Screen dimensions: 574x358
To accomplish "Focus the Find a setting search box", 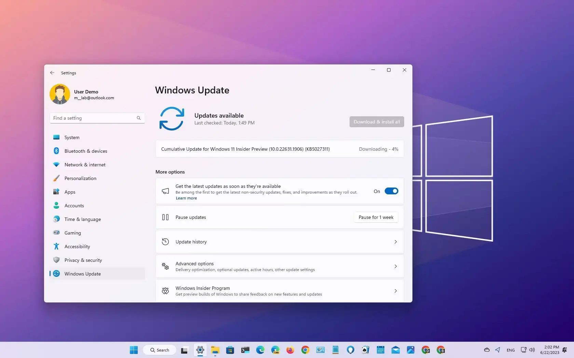I will [97, 118].
